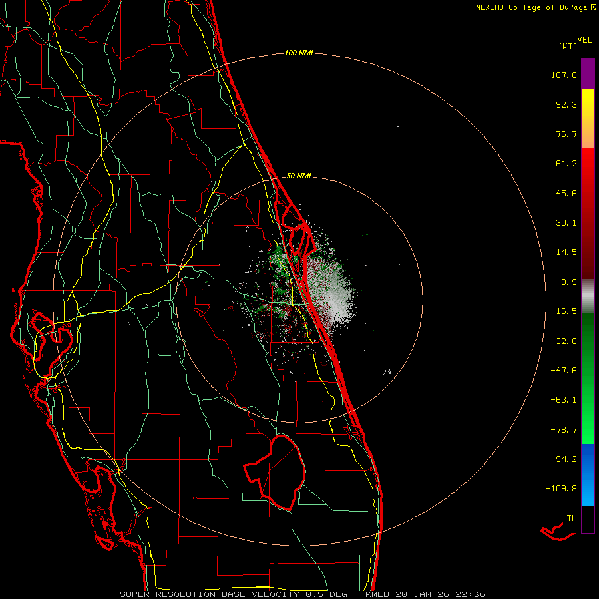Pick the gray-white near-zero velocity segment
Image resolution: width=599 pixels, height=599 pixels.
pos(588,295)
